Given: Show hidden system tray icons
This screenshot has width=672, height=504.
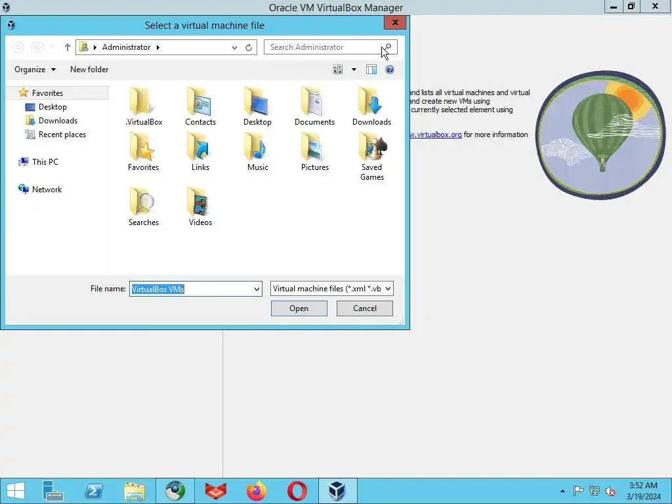Looking at the screenshot, I should tap(562, 491).
